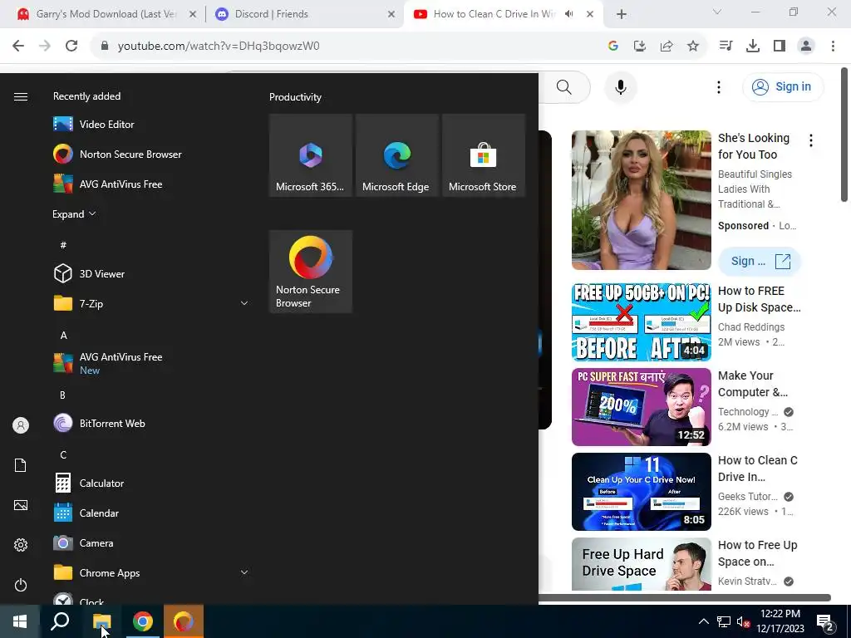Screen dimensions: 851x638
Task: Reload the current page
Action: 71,47
